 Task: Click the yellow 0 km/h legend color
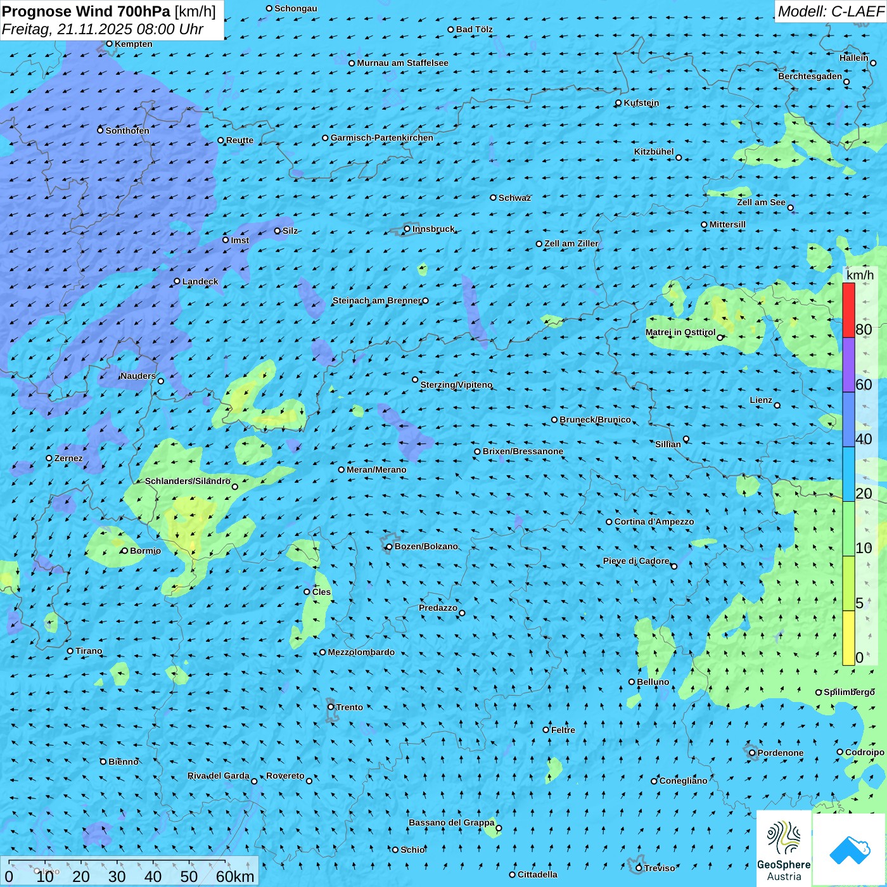(x=848, y=638)
